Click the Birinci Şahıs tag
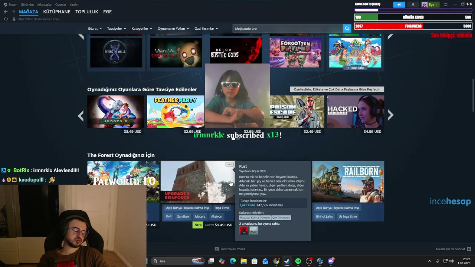The width and height of the screenshot is (475, 267). tap(324, 217)
